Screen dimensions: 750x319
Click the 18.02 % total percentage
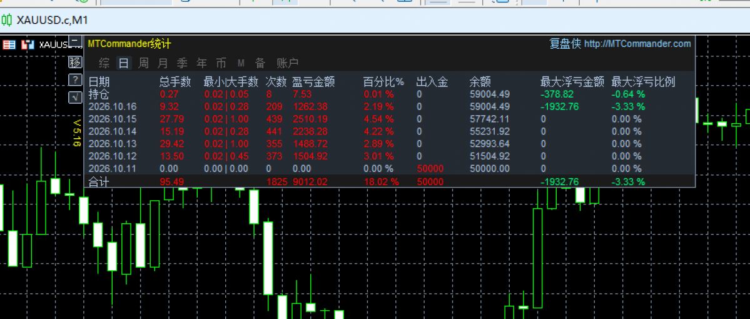381,182
